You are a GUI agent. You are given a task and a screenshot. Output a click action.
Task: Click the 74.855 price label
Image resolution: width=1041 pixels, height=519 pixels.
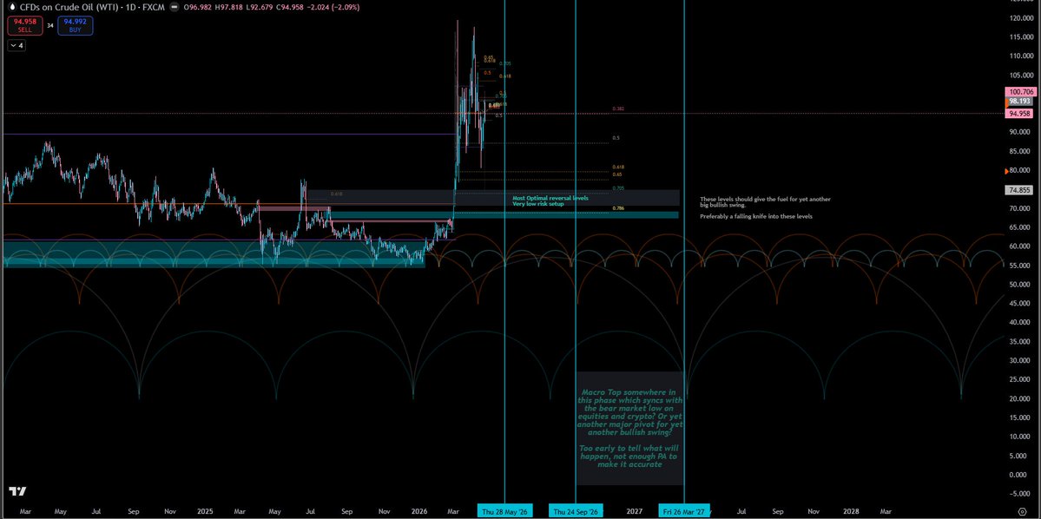click(x=1019, y=190)
